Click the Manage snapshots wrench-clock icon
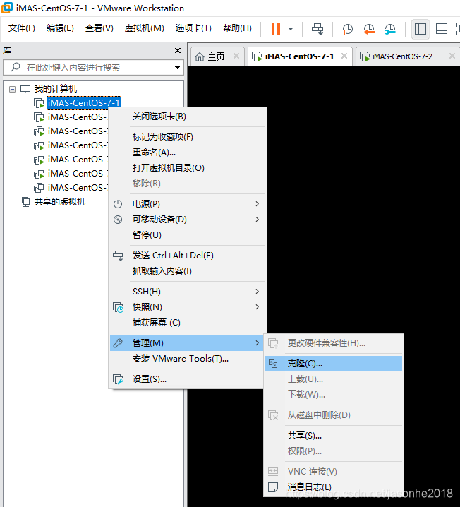This screenshot has width=460, height=507. pos(390,29)
